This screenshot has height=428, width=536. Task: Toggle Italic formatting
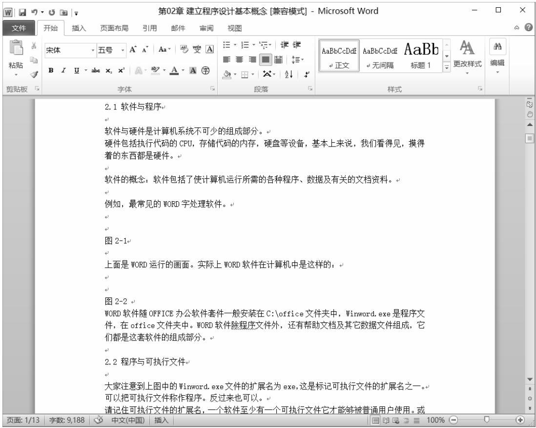point(63,71)
